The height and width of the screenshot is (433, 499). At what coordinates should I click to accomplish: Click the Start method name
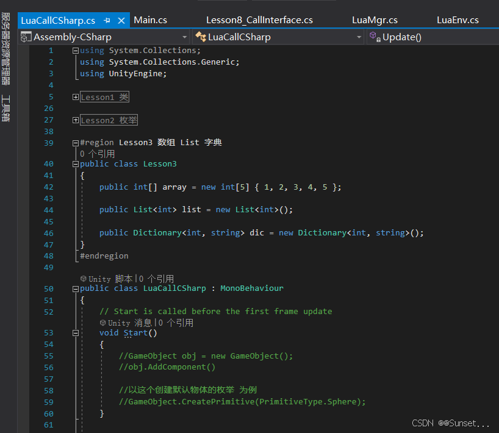click(135, 333)
